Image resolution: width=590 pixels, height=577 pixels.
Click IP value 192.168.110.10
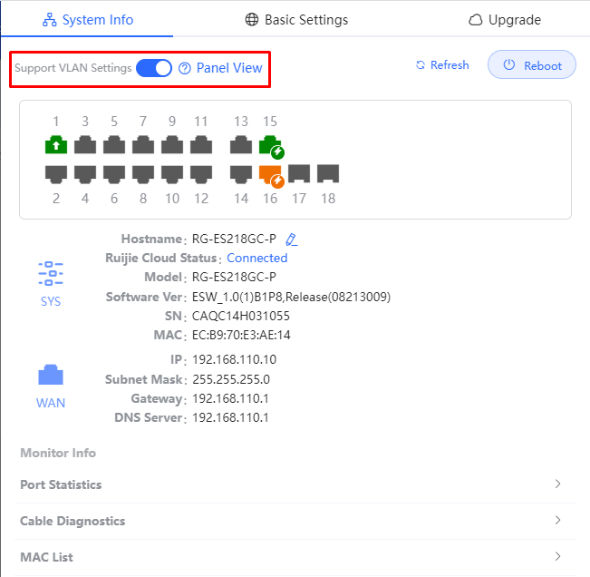(x=235, y=359)
